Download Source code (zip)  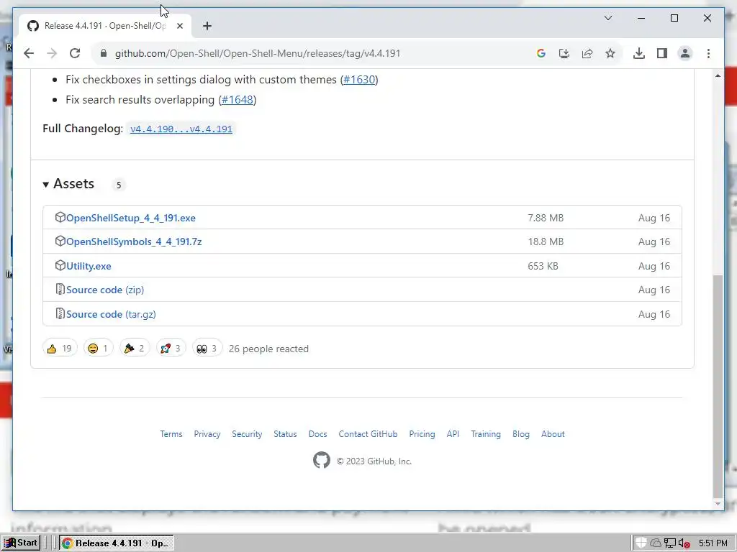tap(105, 290)
